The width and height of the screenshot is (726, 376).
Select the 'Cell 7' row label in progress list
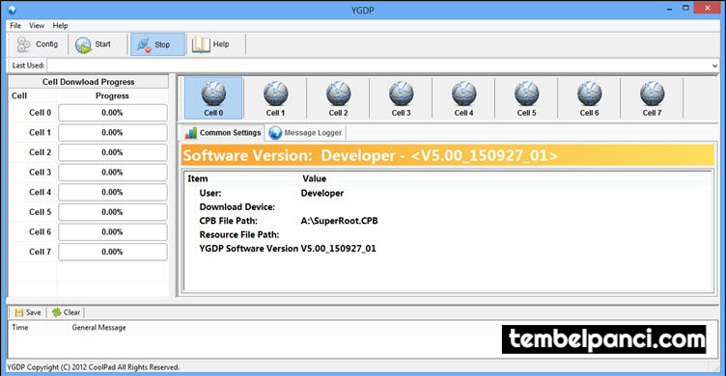pos(40,252)
